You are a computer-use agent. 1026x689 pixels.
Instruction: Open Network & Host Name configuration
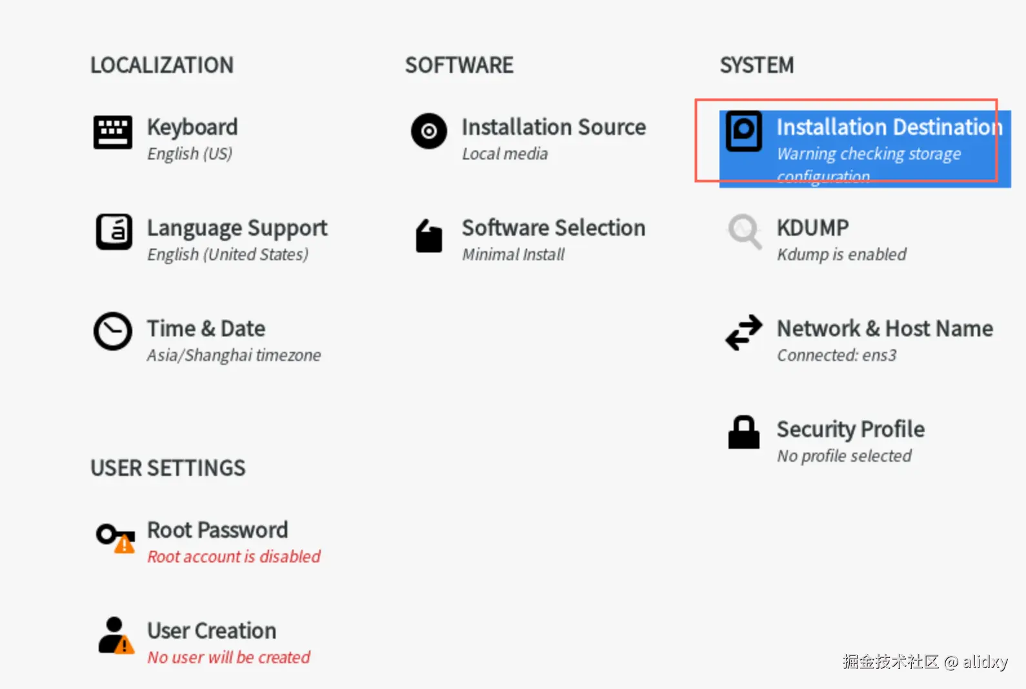[884, 329]
